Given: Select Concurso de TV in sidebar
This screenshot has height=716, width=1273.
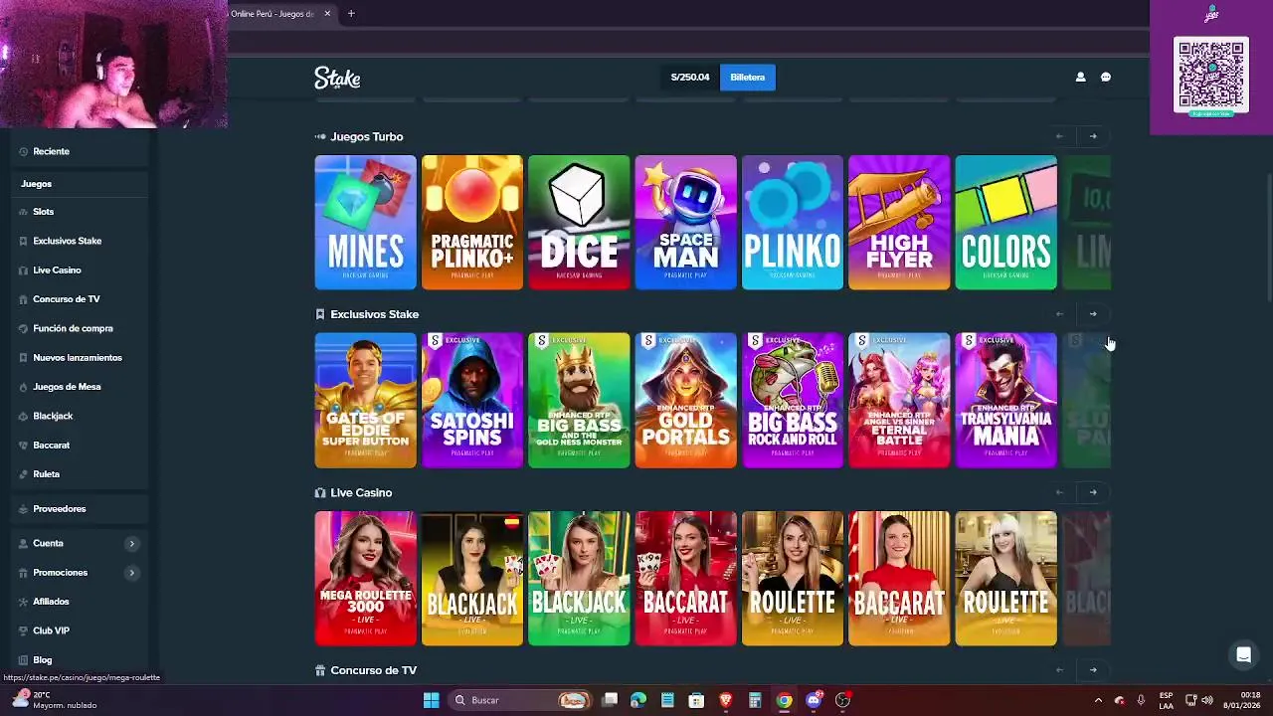Looking at the screenshot, I should pos(66,299).
